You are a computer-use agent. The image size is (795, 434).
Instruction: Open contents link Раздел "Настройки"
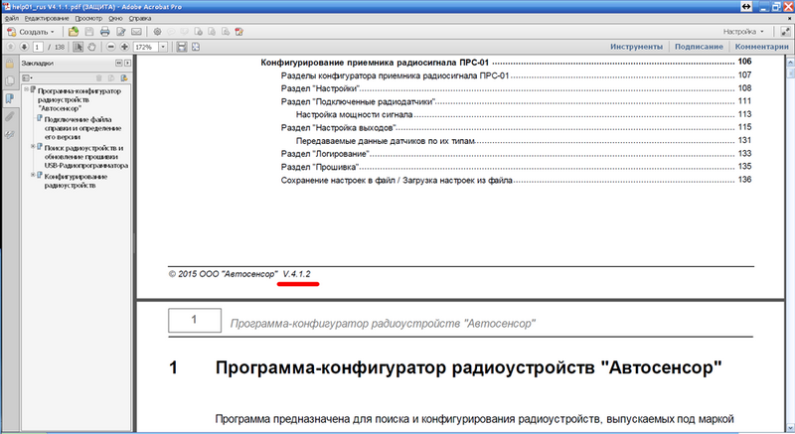pyautogui.click(x=320, y=88)
